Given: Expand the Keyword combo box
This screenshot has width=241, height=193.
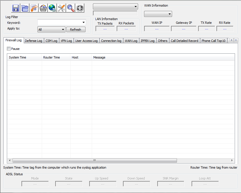Looking at the screenshot, I should [83, 22].
